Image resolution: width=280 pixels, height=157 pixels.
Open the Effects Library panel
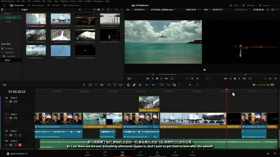point(36,5)
